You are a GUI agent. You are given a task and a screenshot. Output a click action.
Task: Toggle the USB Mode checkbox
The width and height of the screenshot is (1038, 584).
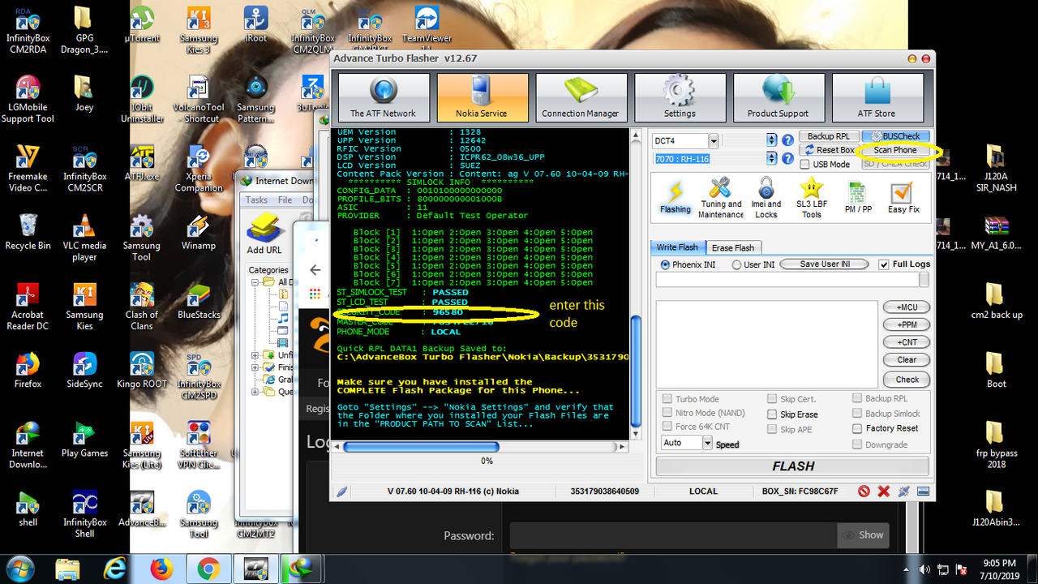pos(805,164)
